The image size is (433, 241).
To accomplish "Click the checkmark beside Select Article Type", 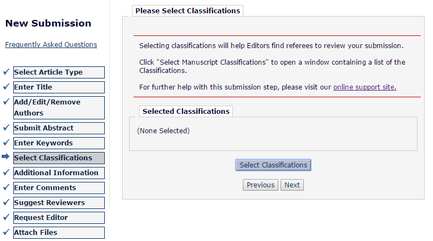I will pyautogui.click(x=6, y=72).
